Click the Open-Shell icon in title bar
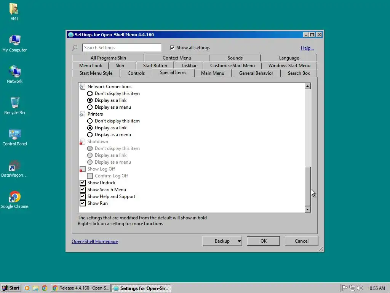 [70, 35]
